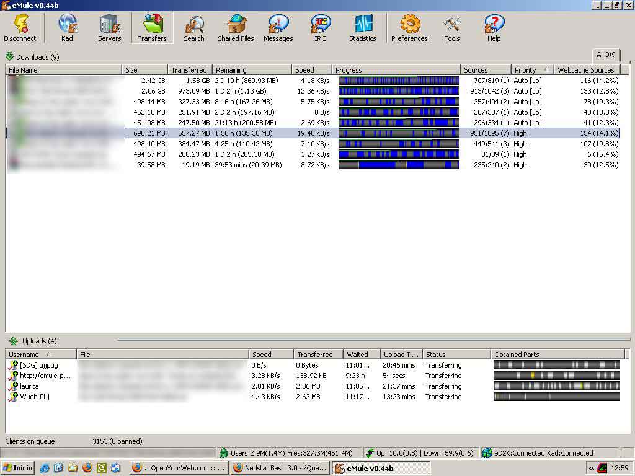Open the Search window
The height and width of the screenshot is (476, 635).
coord(194,27)
